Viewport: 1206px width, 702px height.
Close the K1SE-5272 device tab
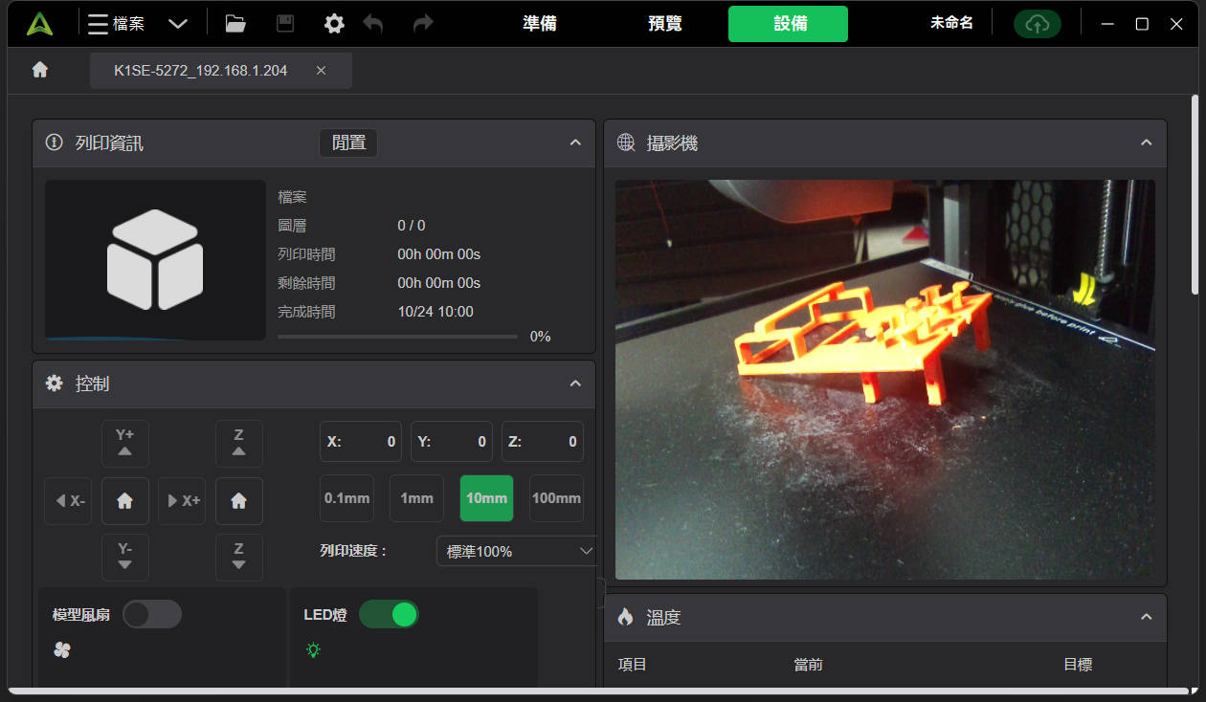(321, 71)
